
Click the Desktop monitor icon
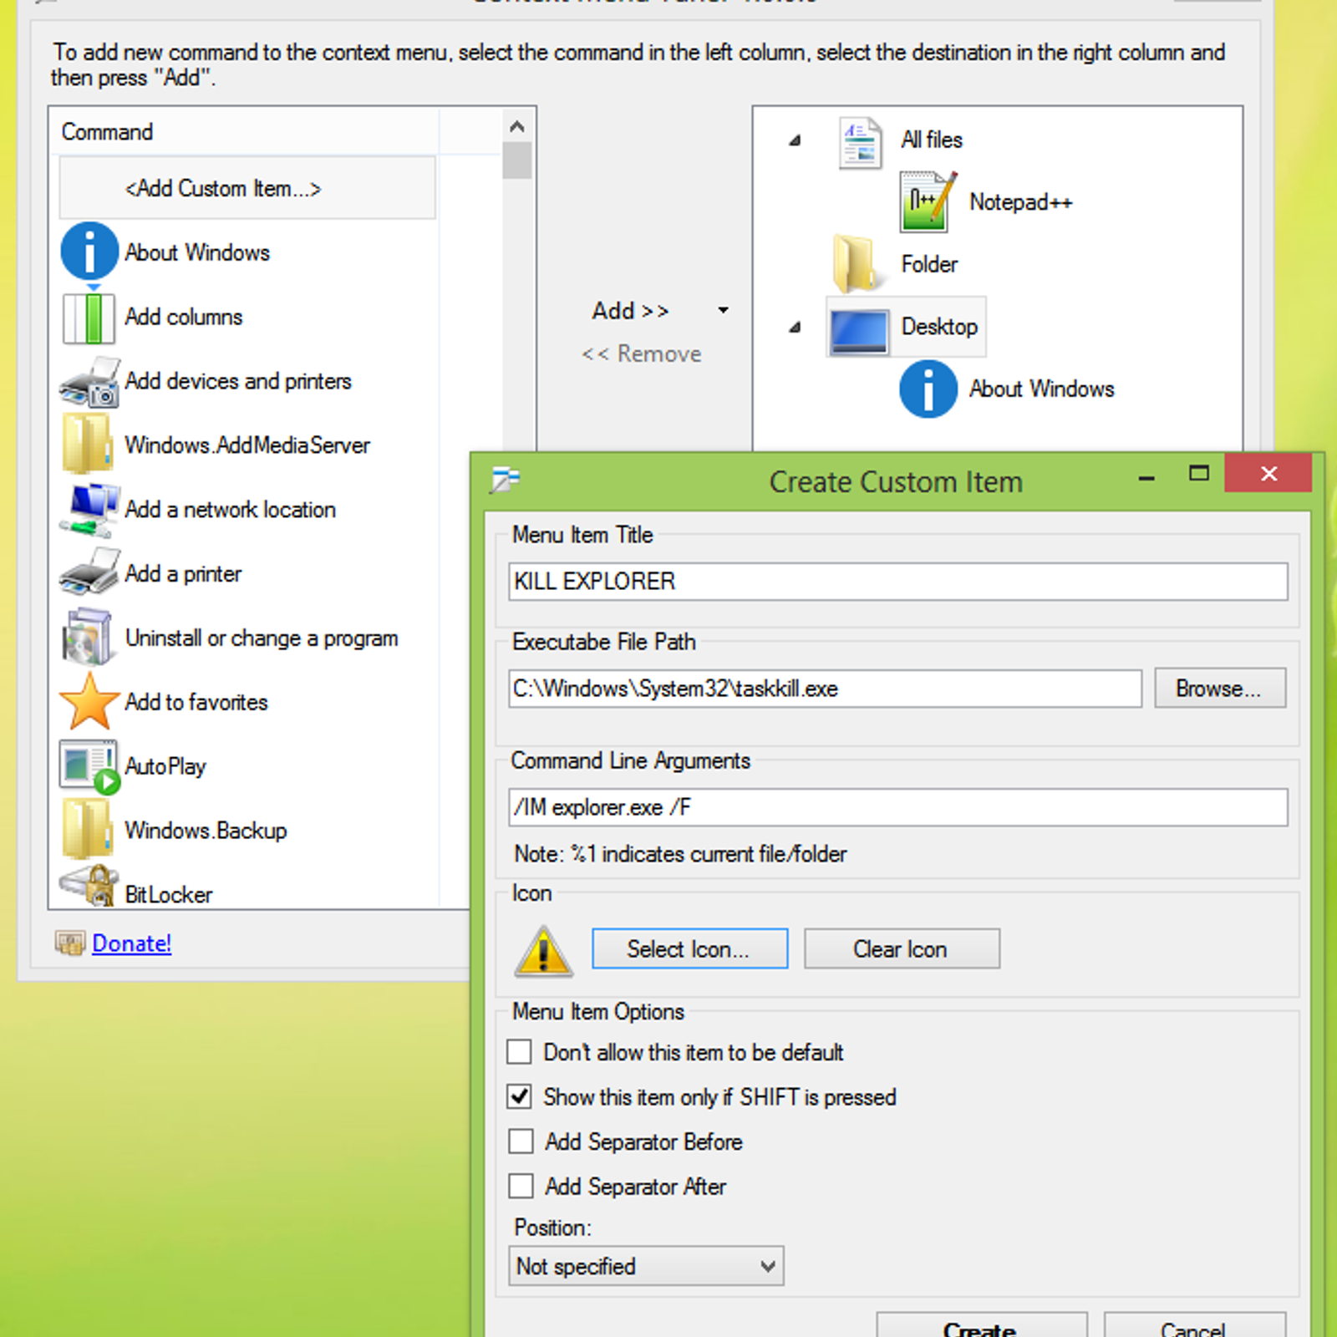[859, 331]
